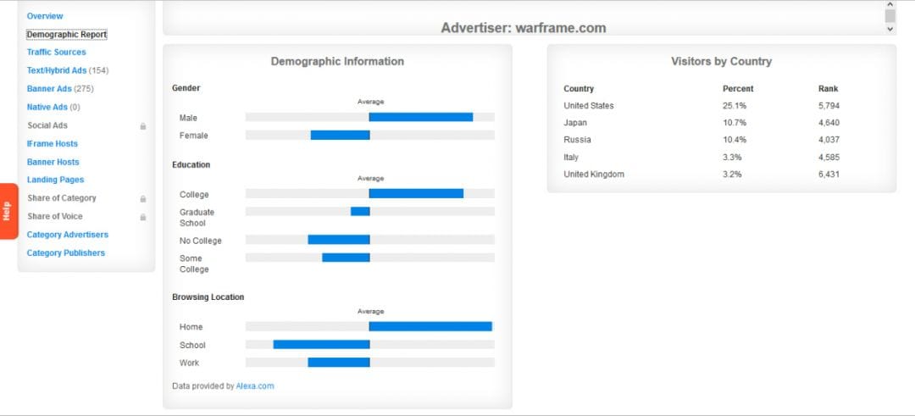Click lock icon beside Share of Voice
This screenshot has height=416, width=915.
pyautogui.click(x=143, y=217)
